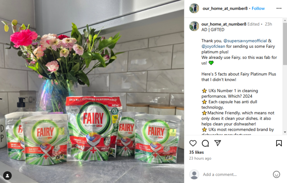Click the 23h timestamp in caption
This screenshot has width=287, height=183.
pyautogui.click(x=268, y=24)
